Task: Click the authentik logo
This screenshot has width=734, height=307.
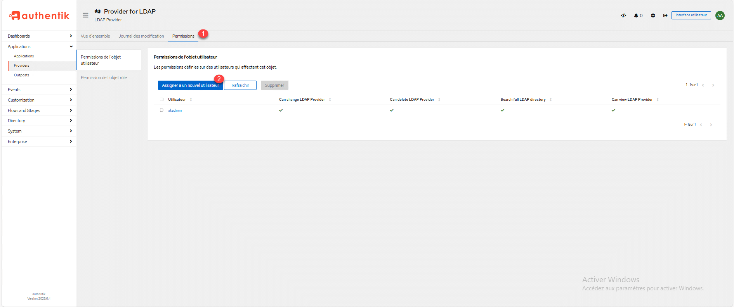Action: (39, 16)
